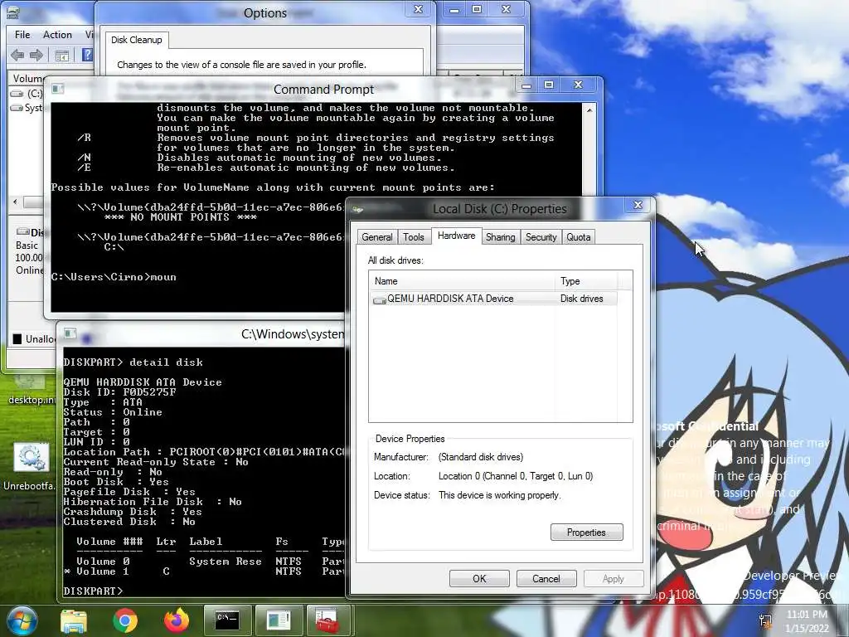
Task: Launch Firefox from the taskbar
Action: coord(177,620)
